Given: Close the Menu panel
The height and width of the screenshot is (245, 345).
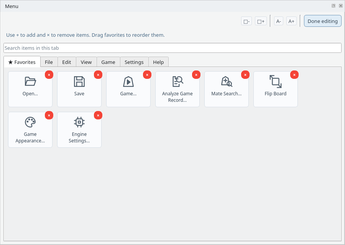Looking at the screenshot, I should click(341, 6).
